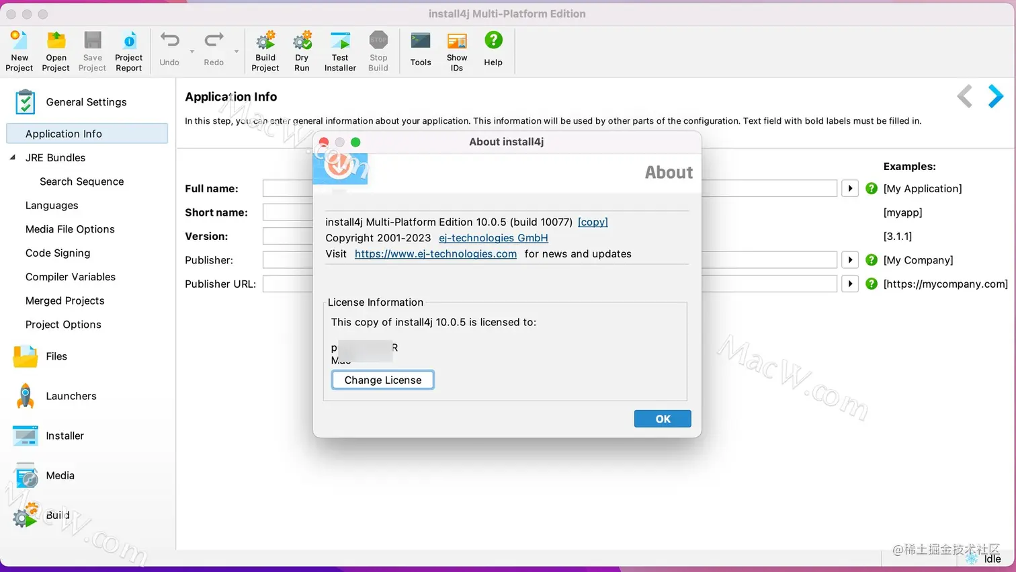Click the Redo arrow icon
This screenshot has width=1016, height=572.
click(214, 40)
